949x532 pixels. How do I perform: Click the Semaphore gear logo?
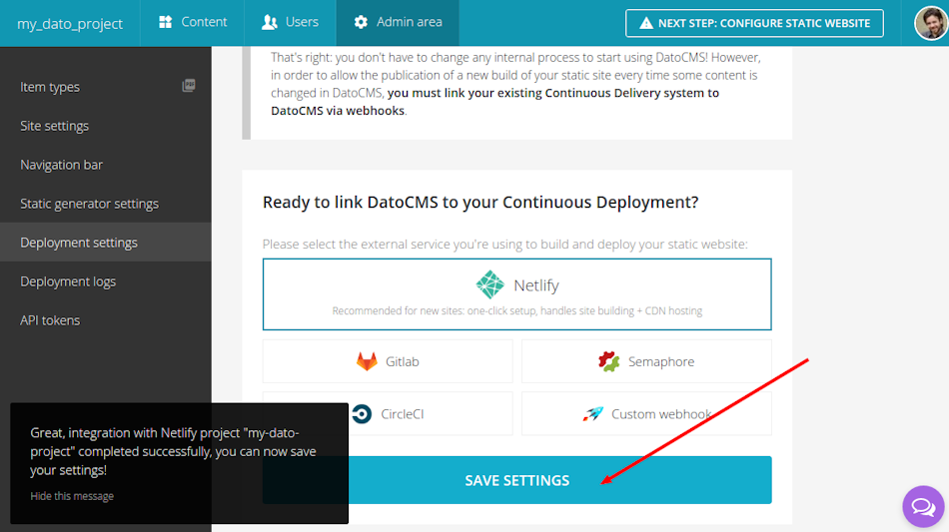click(x=609, y=361)
